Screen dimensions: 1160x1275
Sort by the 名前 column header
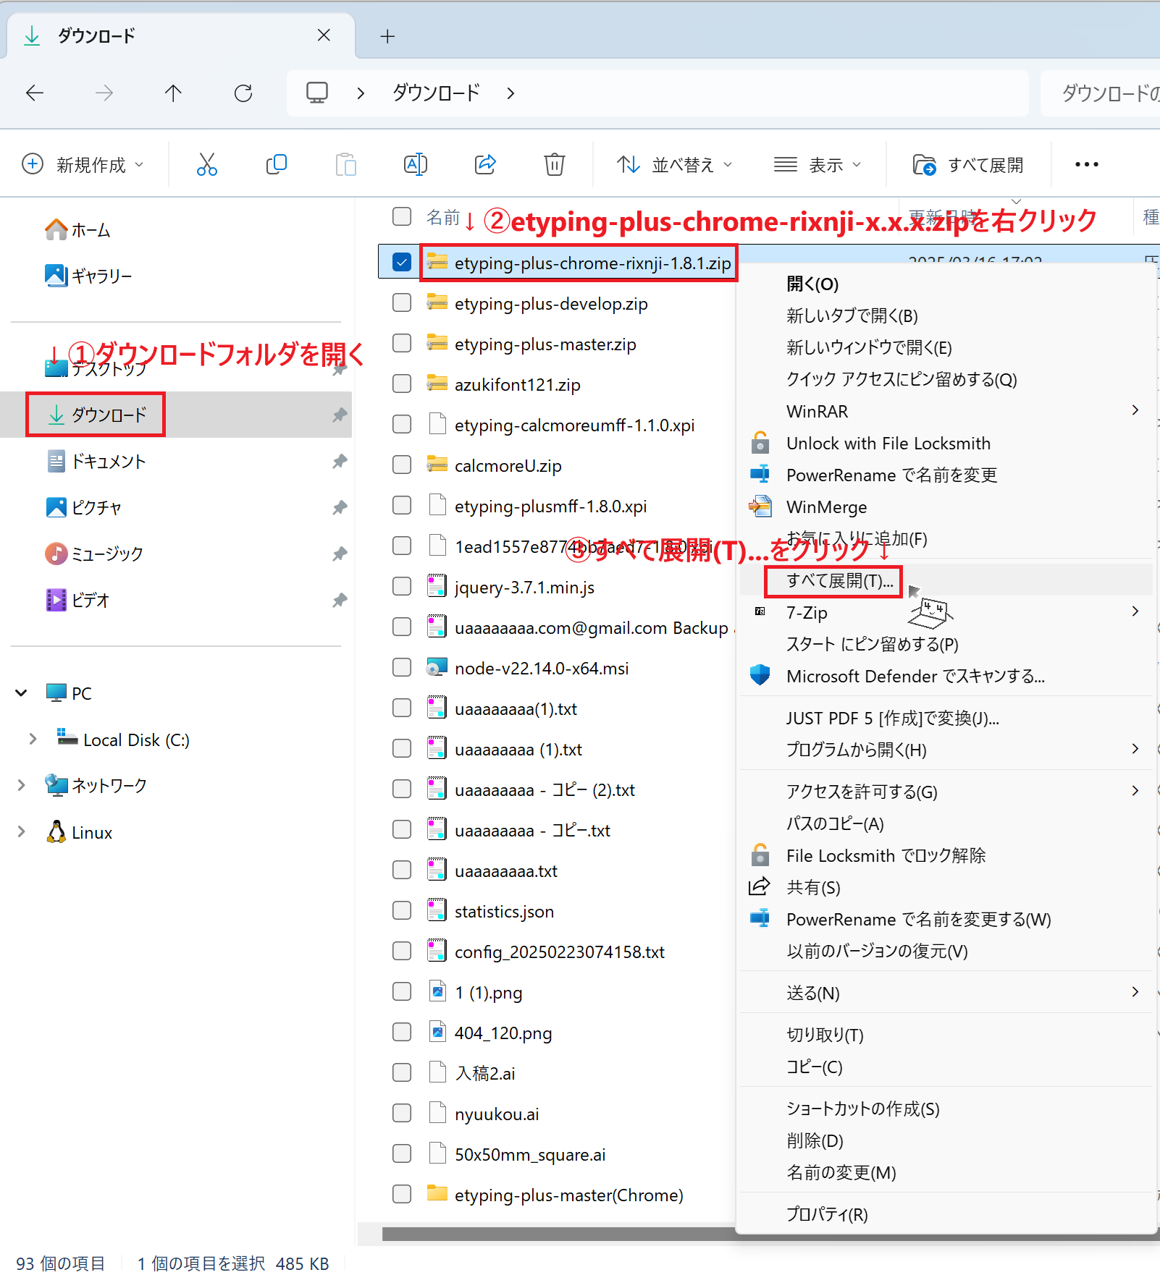click(442, 217)
